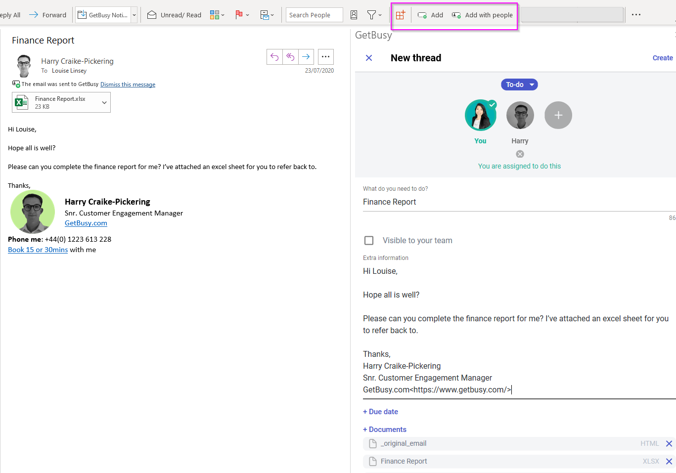
Task: Click Book 15 or 30mins link
Action: point(38,250)
